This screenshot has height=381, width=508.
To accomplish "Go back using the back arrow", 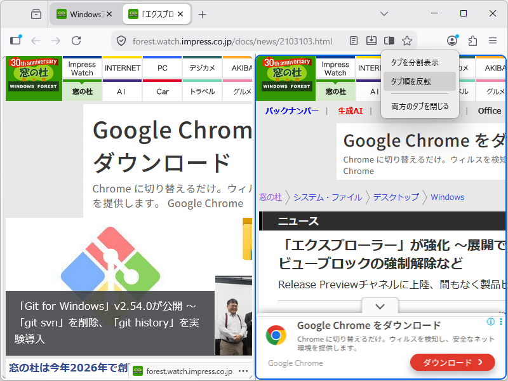I will point(36,40).
